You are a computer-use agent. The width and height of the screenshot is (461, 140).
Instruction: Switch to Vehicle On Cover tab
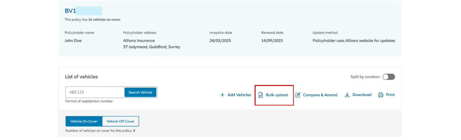pos(84,121)
